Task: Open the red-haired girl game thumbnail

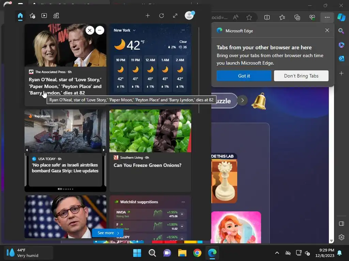Action: pos(236,227)
